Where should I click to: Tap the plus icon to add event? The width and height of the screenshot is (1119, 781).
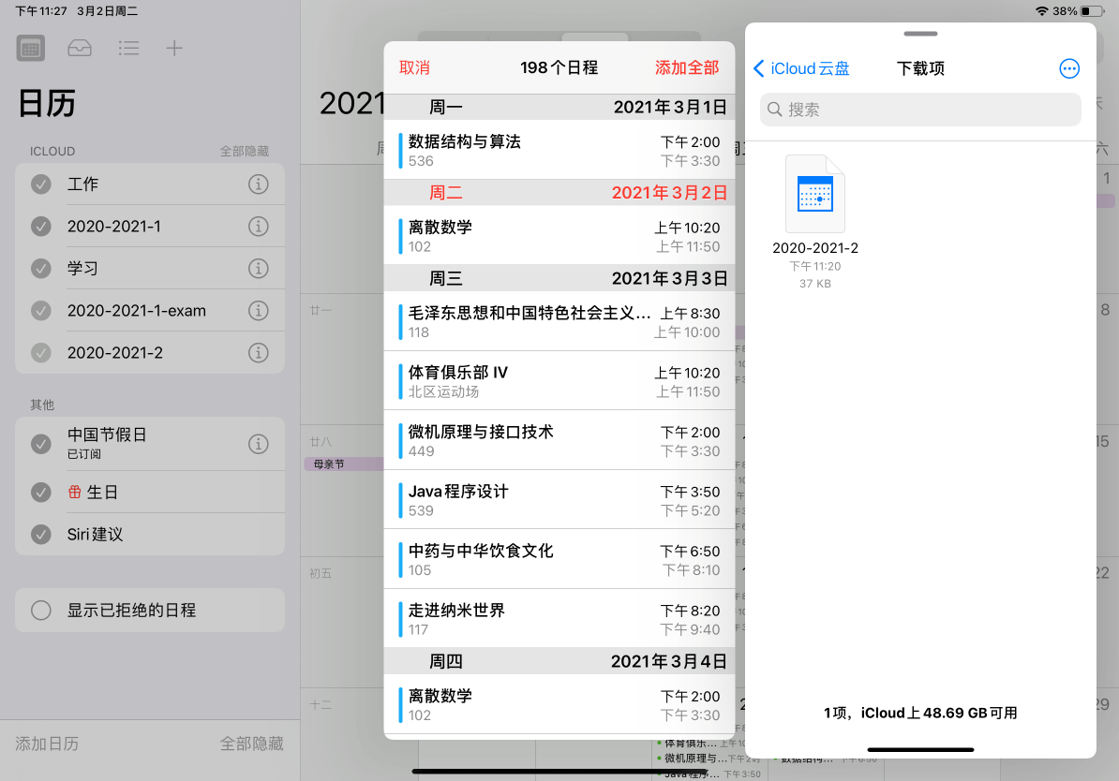click(174, 48)
